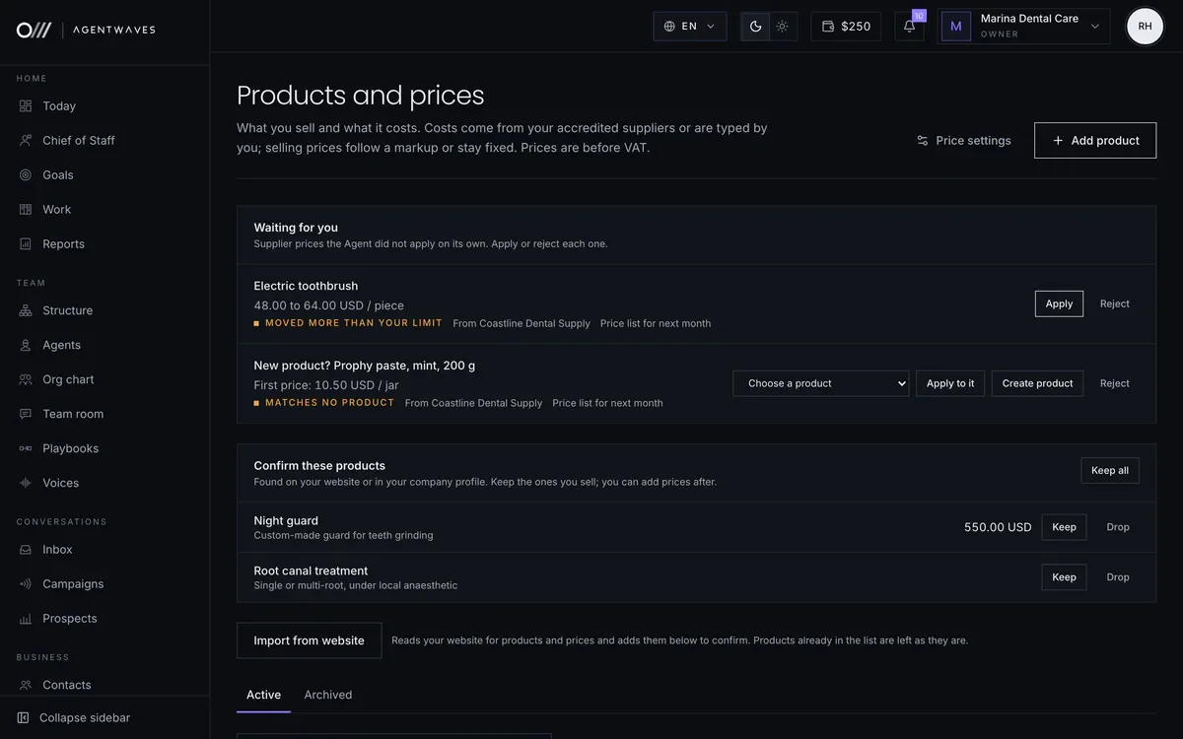Click Create product for Prophy paste
The image size is (1183, 739).
[1037, 383]
